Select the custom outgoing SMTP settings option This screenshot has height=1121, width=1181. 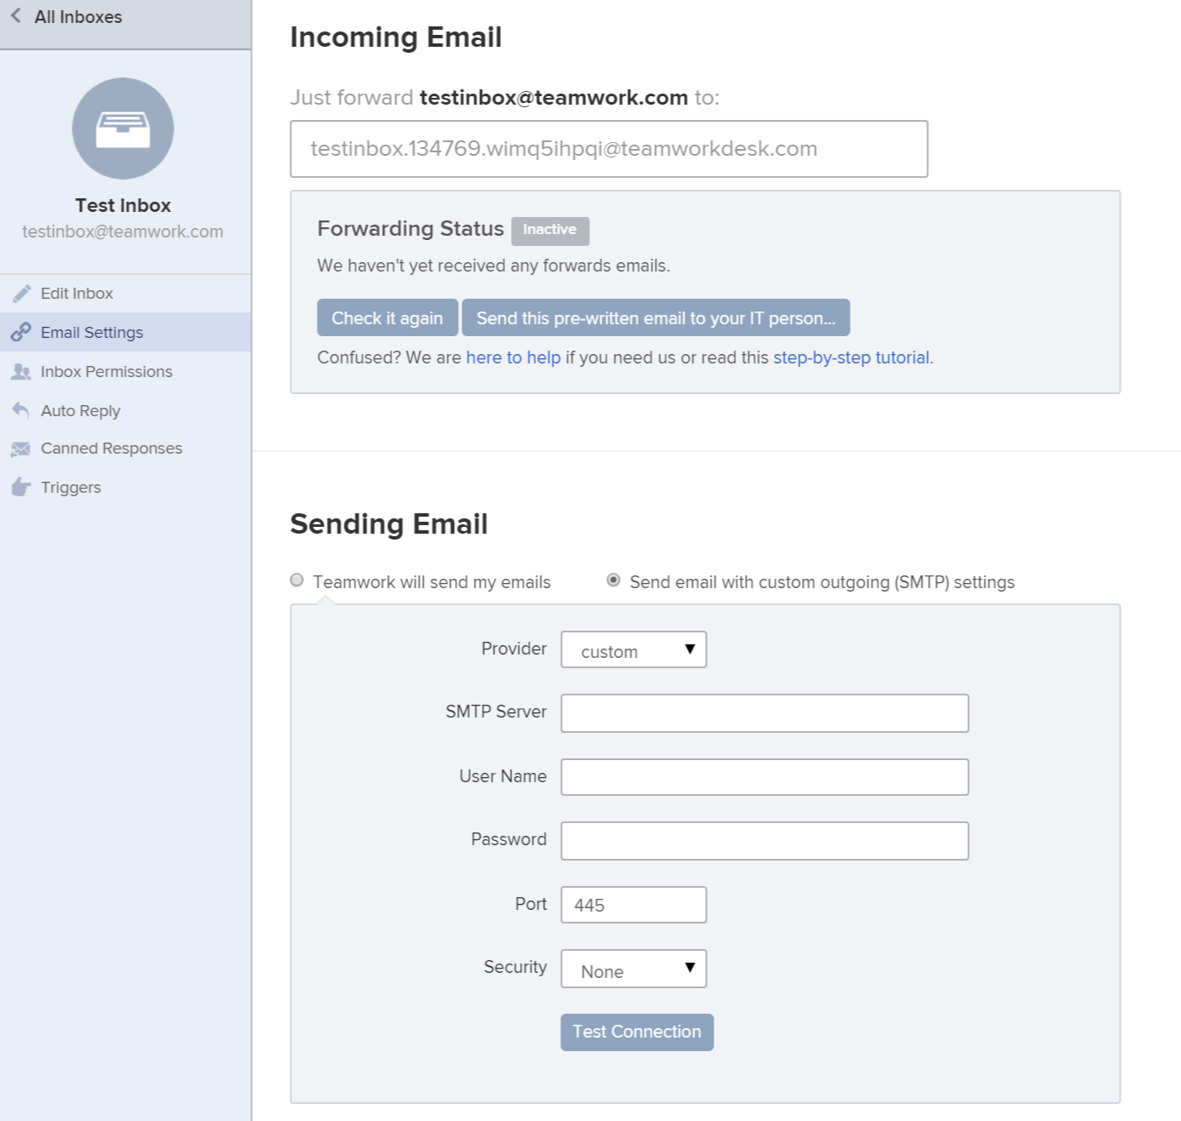pyautogui.click(x=613, y=581)
